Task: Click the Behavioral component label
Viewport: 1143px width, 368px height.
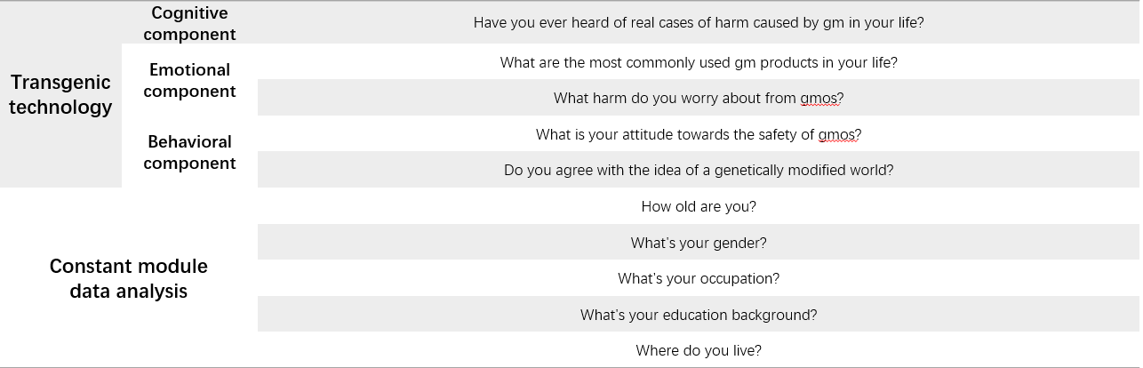Action: pos(189,152)
